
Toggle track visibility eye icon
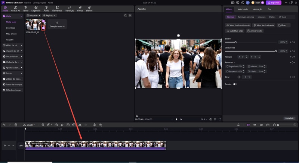coord(9,145)
